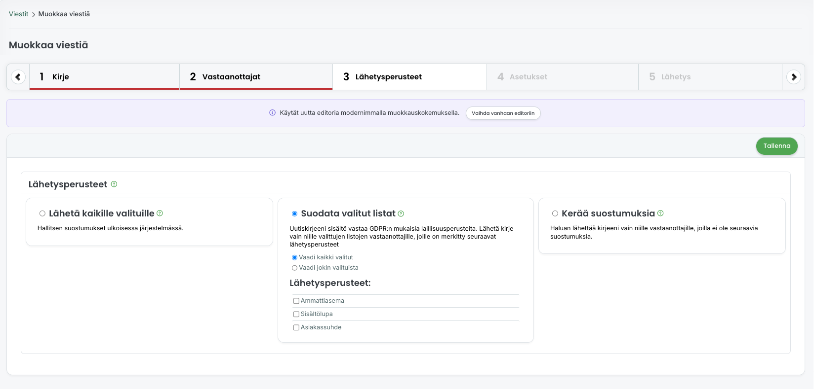Click the GDPR description text under Suodata valitut listat

coord(402,237)
